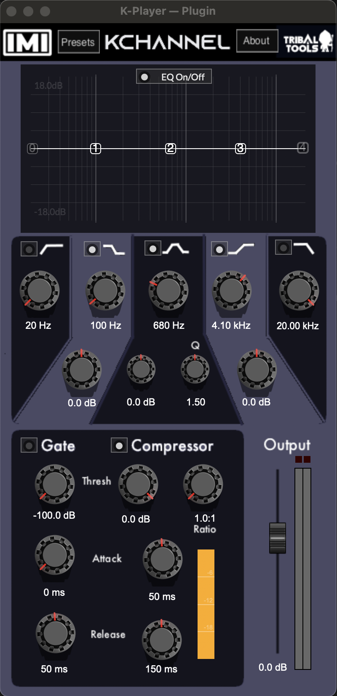This screenshot has width=337, height=696.
Task: Click the 680 Hz frequency knob
Action: pos(168,291)
